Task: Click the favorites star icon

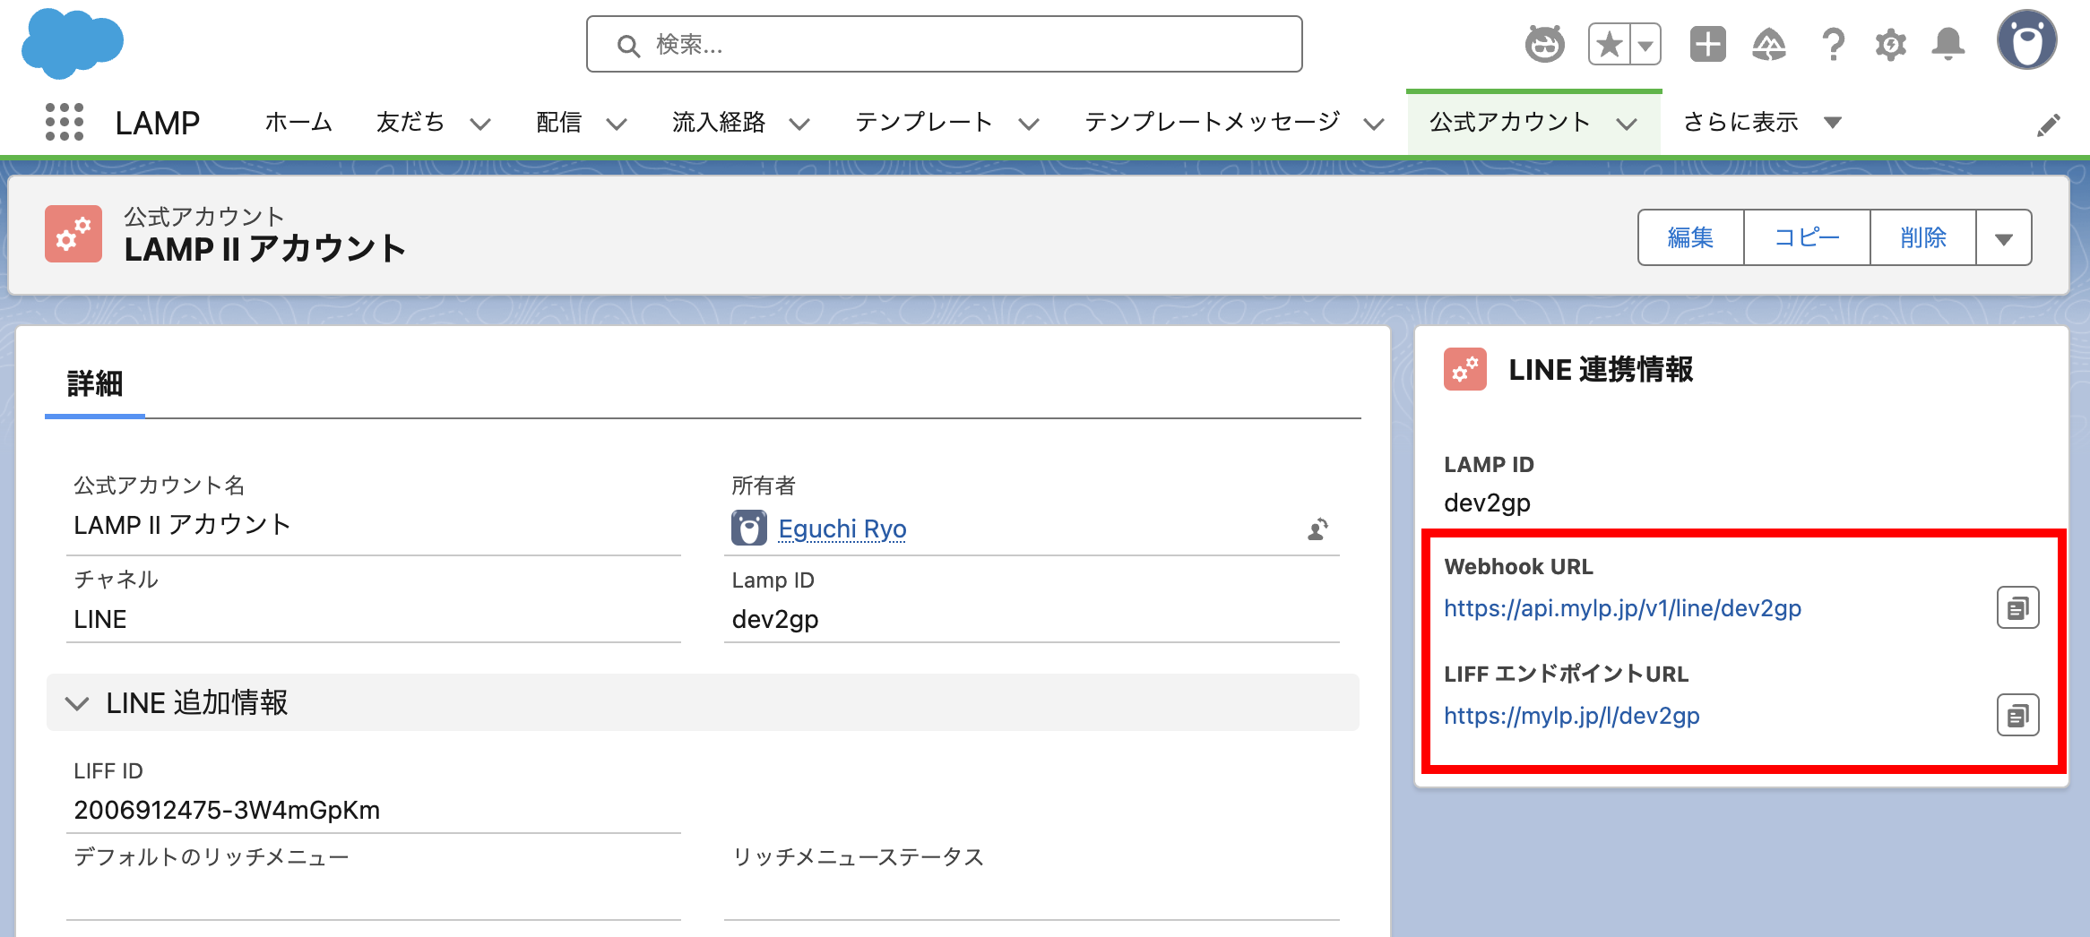Action: click(x=1610, y=44)
